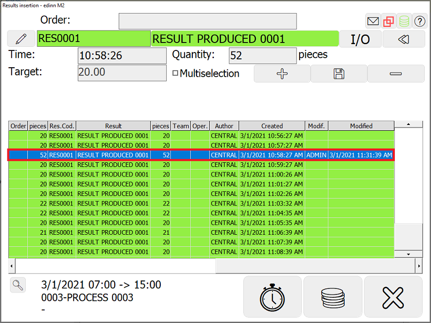Click the Target field showing 20.00

(122, 73)
